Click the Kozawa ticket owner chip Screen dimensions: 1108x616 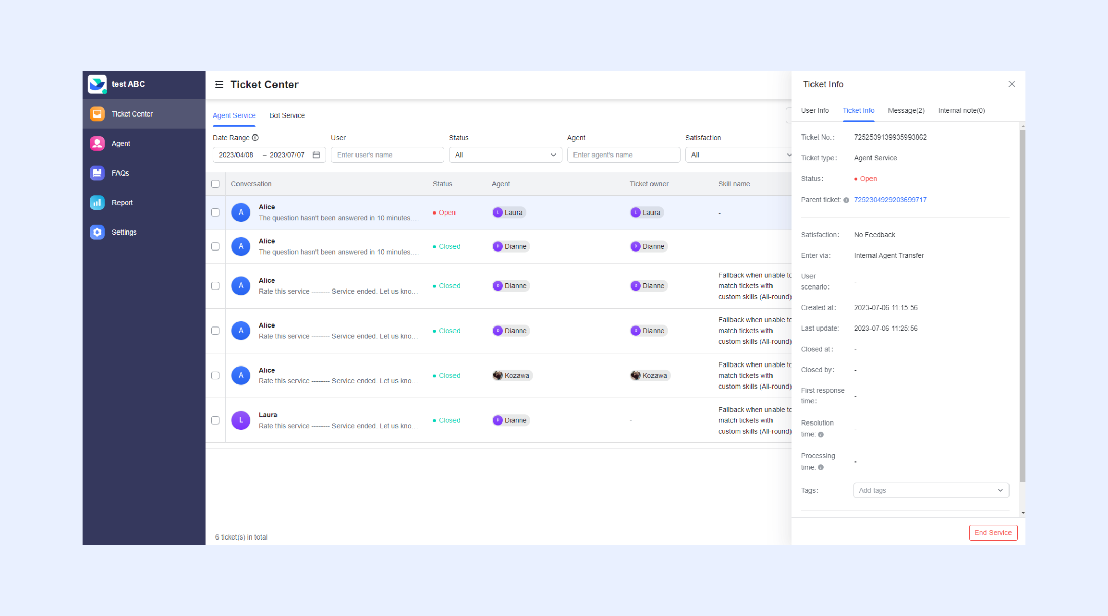pyautogui.click(x=650, y=376)
